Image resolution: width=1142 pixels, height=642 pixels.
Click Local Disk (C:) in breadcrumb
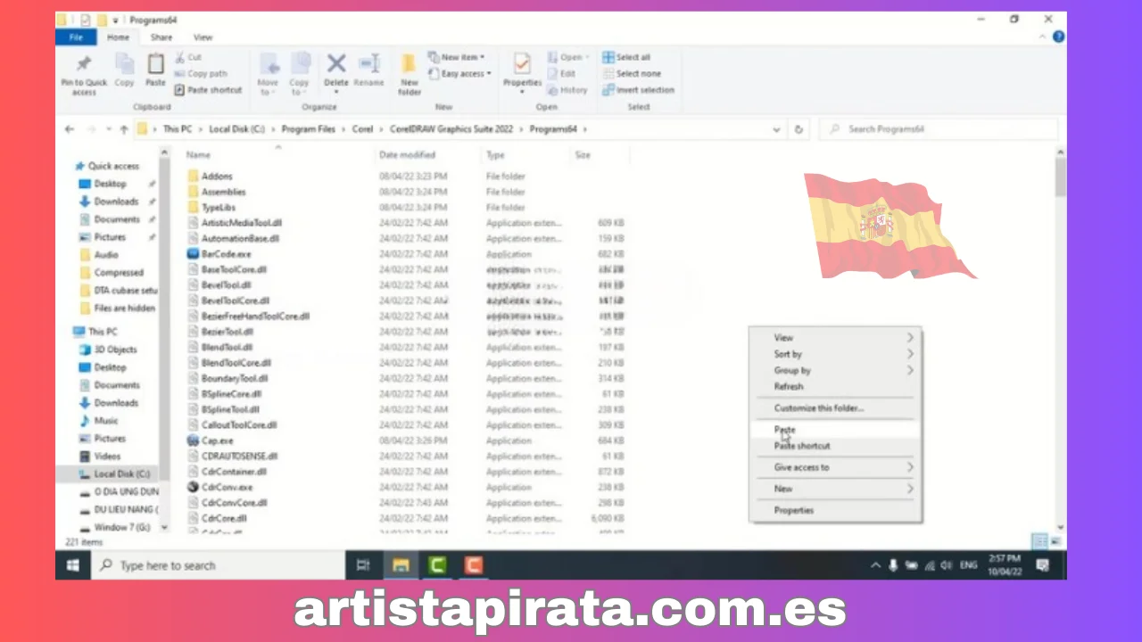point(236,129)
